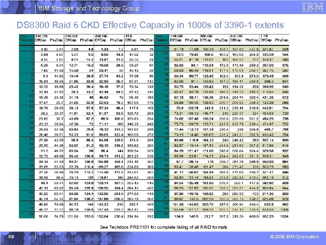Click cell 15.36 in disk feature row 10
Viewport: 326px width, 245px height.
coord(43,98)
